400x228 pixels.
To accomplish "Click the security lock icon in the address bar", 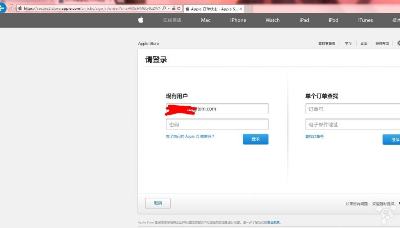I will (x=173, y=8).
